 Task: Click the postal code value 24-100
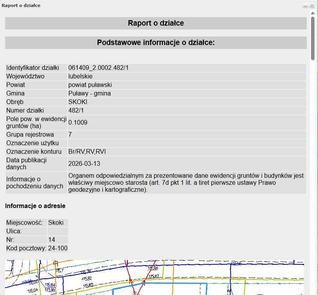(x=58, y=248)
